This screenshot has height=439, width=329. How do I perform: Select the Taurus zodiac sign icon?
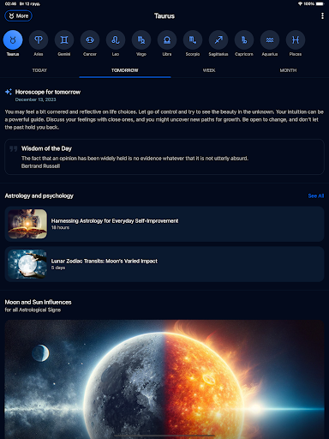(13, 39)
